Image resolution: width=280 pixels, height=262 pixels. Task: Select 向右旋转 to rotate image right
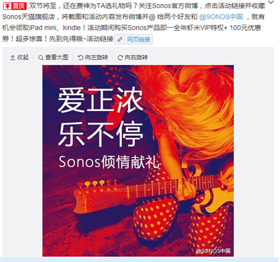pyautogui.click(x=136, y=57)
